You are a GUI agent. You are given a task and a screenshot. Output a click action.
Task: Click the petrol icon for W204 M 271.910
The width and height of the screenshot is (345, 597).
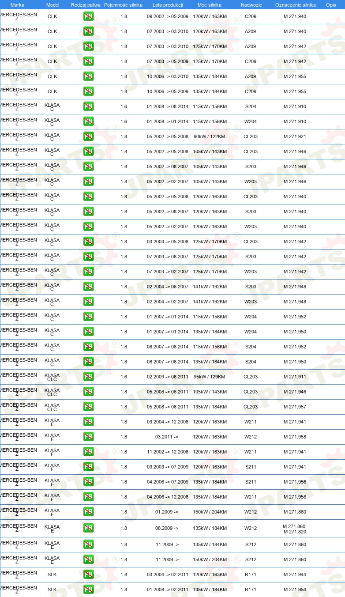[x=88, y=121]
